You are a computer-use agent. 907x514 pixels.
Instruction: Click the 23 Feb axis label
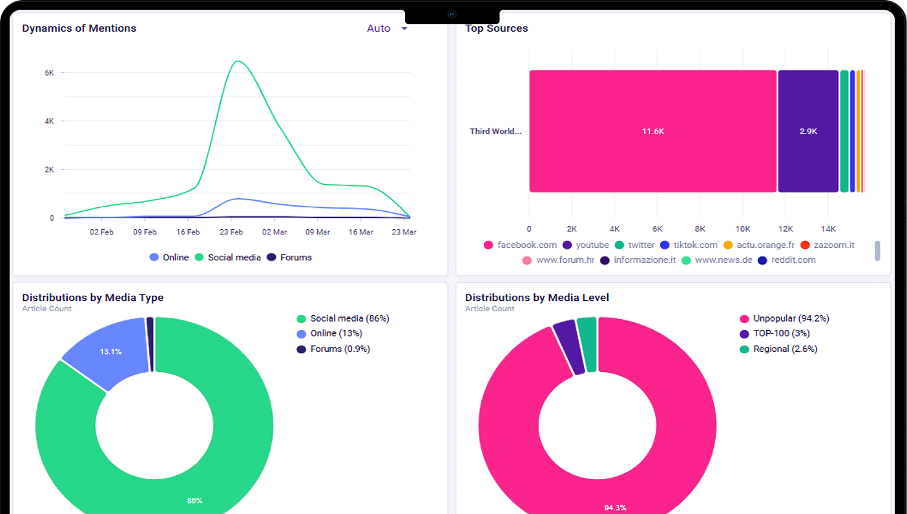(231, 232)
